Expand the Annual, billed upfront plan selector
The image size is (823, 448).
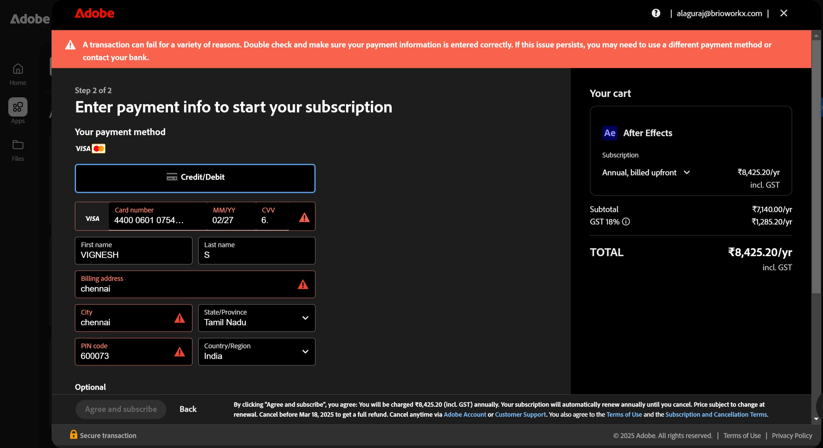point(646,173)
